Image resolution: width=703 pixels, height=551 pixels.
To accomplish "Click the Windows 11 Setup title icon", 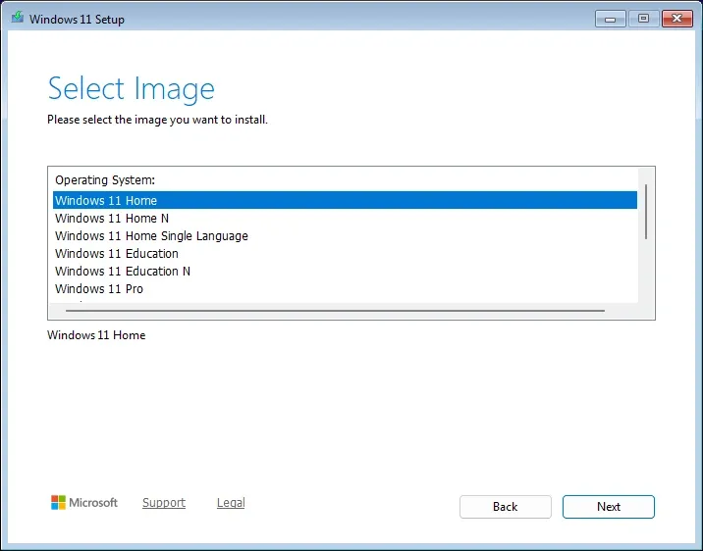I will click(x=18, y=18).
